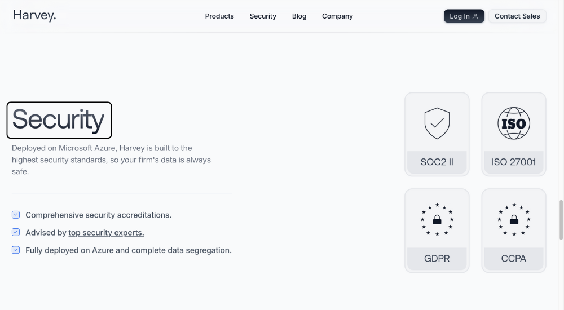Go to the Blog page
Screen dimensions: 564x310
(x=299, y=16)
